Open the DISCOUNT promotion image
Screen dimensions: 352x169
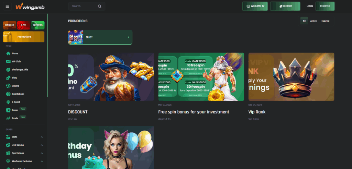coord(111,77)
